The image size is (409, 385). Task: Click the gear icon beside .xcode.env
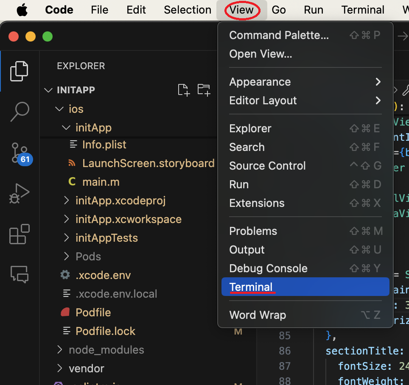[x=65, y=275]
